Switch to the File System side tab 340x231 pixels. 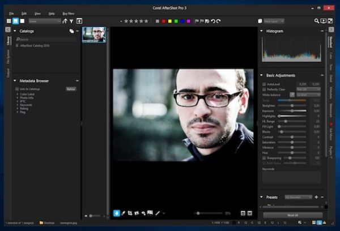click(x=8, y=57)
